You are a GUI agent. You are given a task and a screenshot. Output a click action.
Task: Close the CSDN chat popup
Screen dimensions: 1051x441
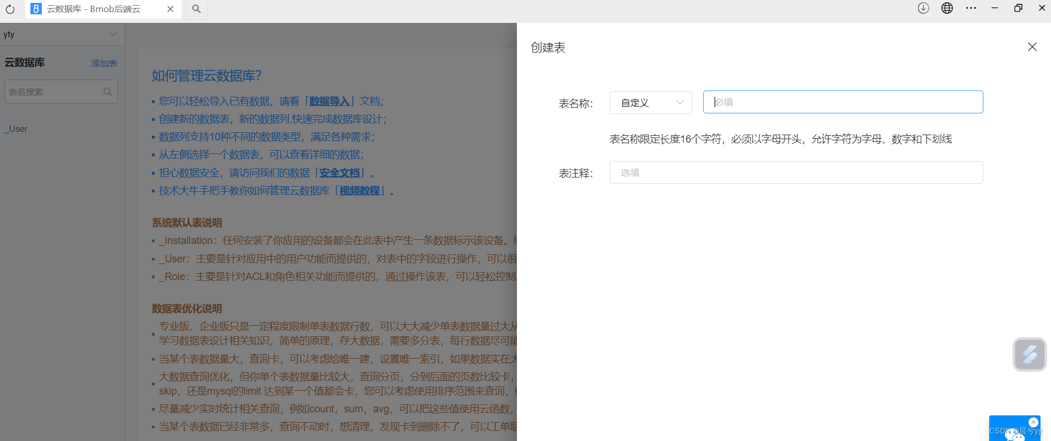(1033, 422)
